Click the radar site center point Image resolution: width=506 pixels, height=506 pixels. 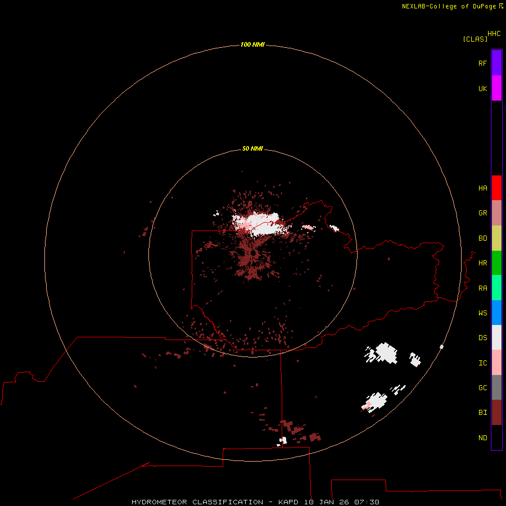pos(252,254)
